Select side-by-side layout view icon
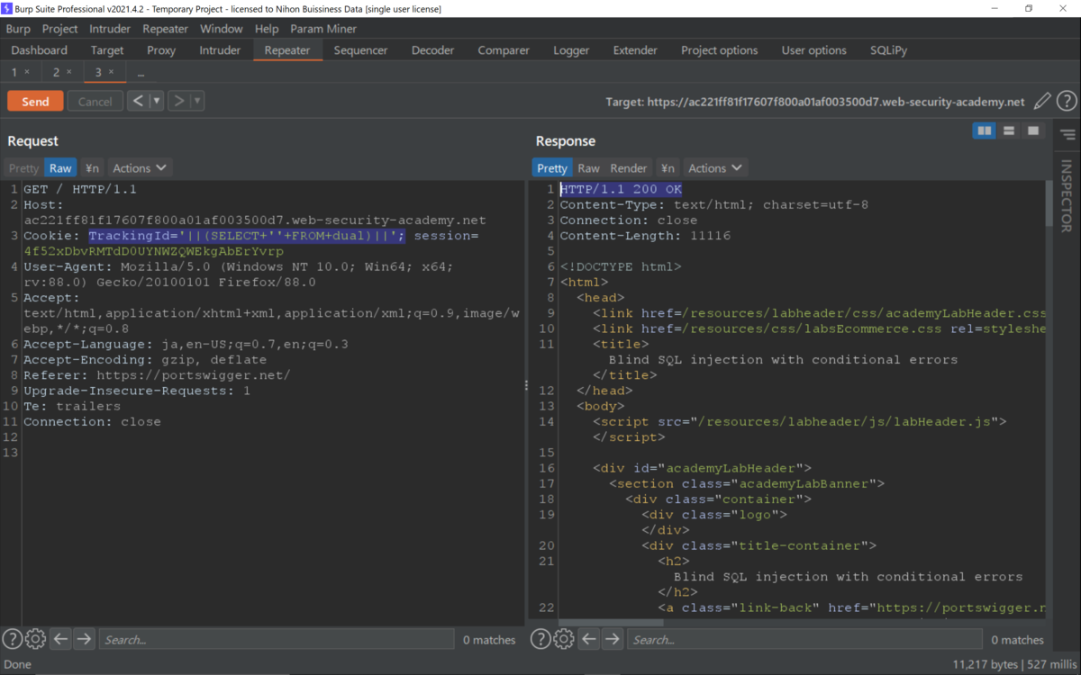1081x675 pixels. click(x=985, y=131)
